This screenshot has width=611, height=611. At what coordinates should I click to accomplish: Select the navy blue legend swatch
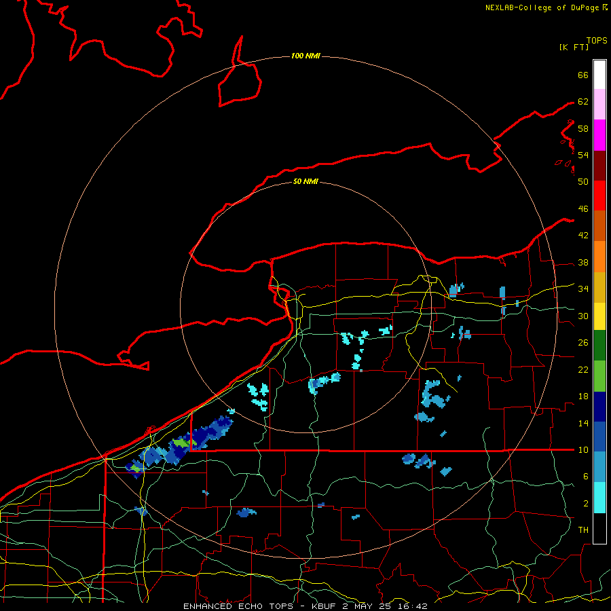pos(599,407)
